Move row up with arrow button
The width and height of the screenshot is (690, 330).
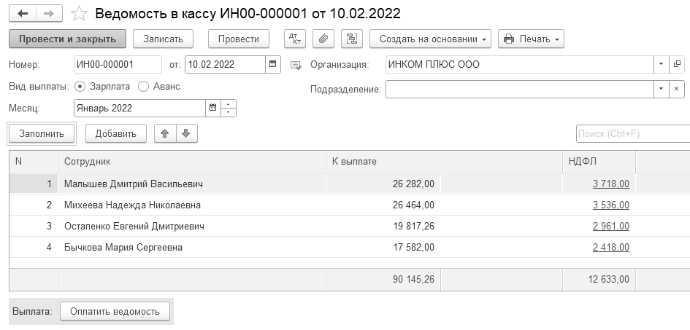click(165, 133)
